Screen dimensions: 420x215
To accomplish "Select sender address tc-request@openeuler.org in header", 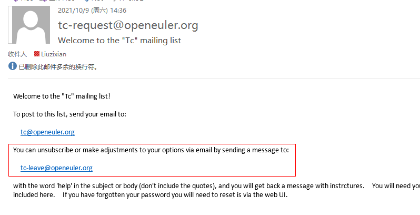I will pos(128,25).
